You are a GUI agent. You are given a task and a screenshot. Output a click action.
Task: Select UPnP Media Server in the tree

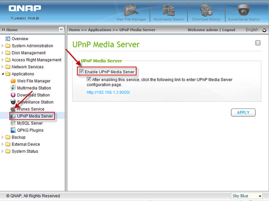tap(35, 116)
